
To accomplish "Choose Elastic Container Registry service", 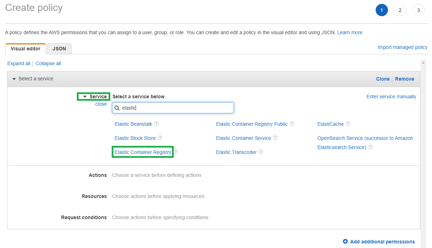I will tap(143, 152).
